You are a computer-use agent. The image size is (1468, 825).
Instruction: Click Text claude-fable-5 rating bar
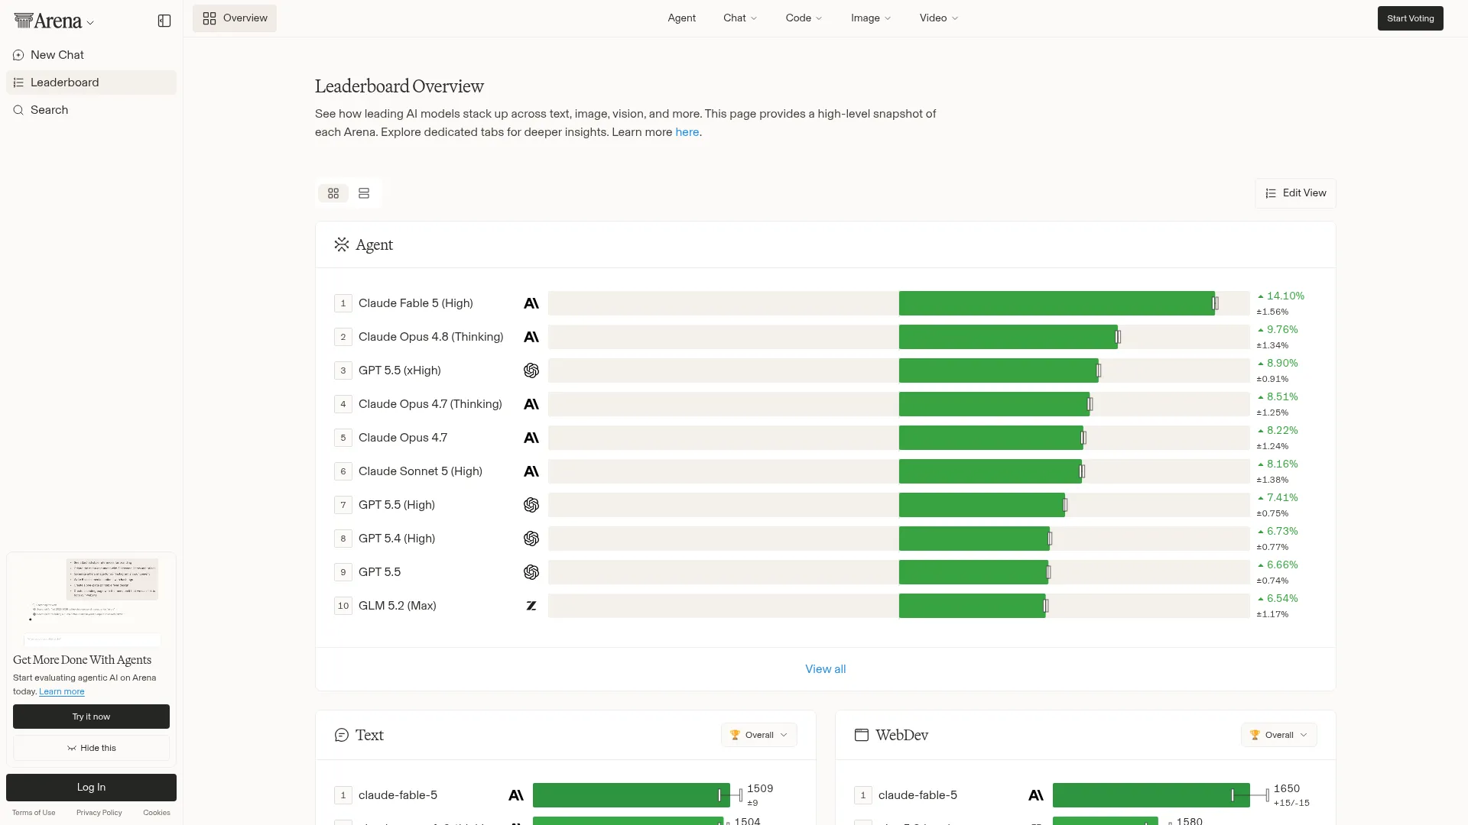(x=632, y=795)
